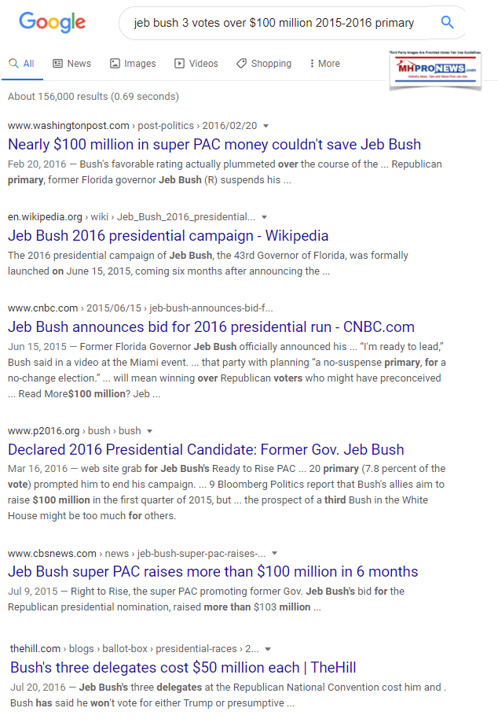Open dropdown arrow next to thehill.com URL
498x719 pixels.
point(268,649)
